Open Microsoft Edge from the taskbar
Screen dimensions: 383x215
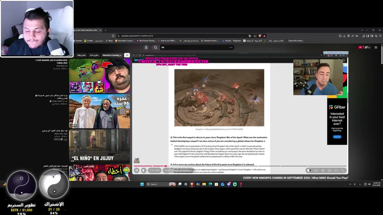(210, 184)
